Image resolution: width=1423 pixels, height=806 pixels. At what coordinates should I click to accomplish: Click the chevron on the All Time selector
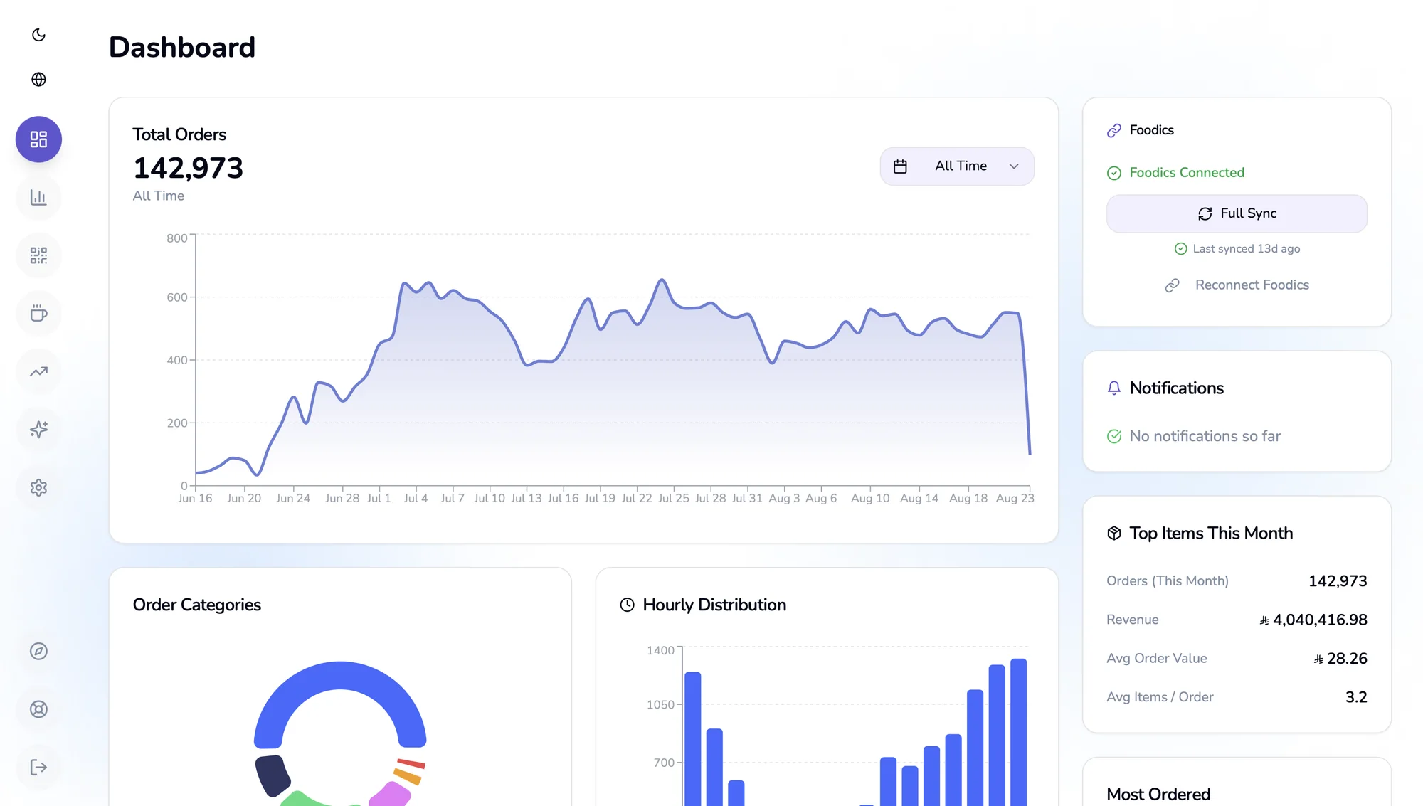click(x=1014, y=166)
